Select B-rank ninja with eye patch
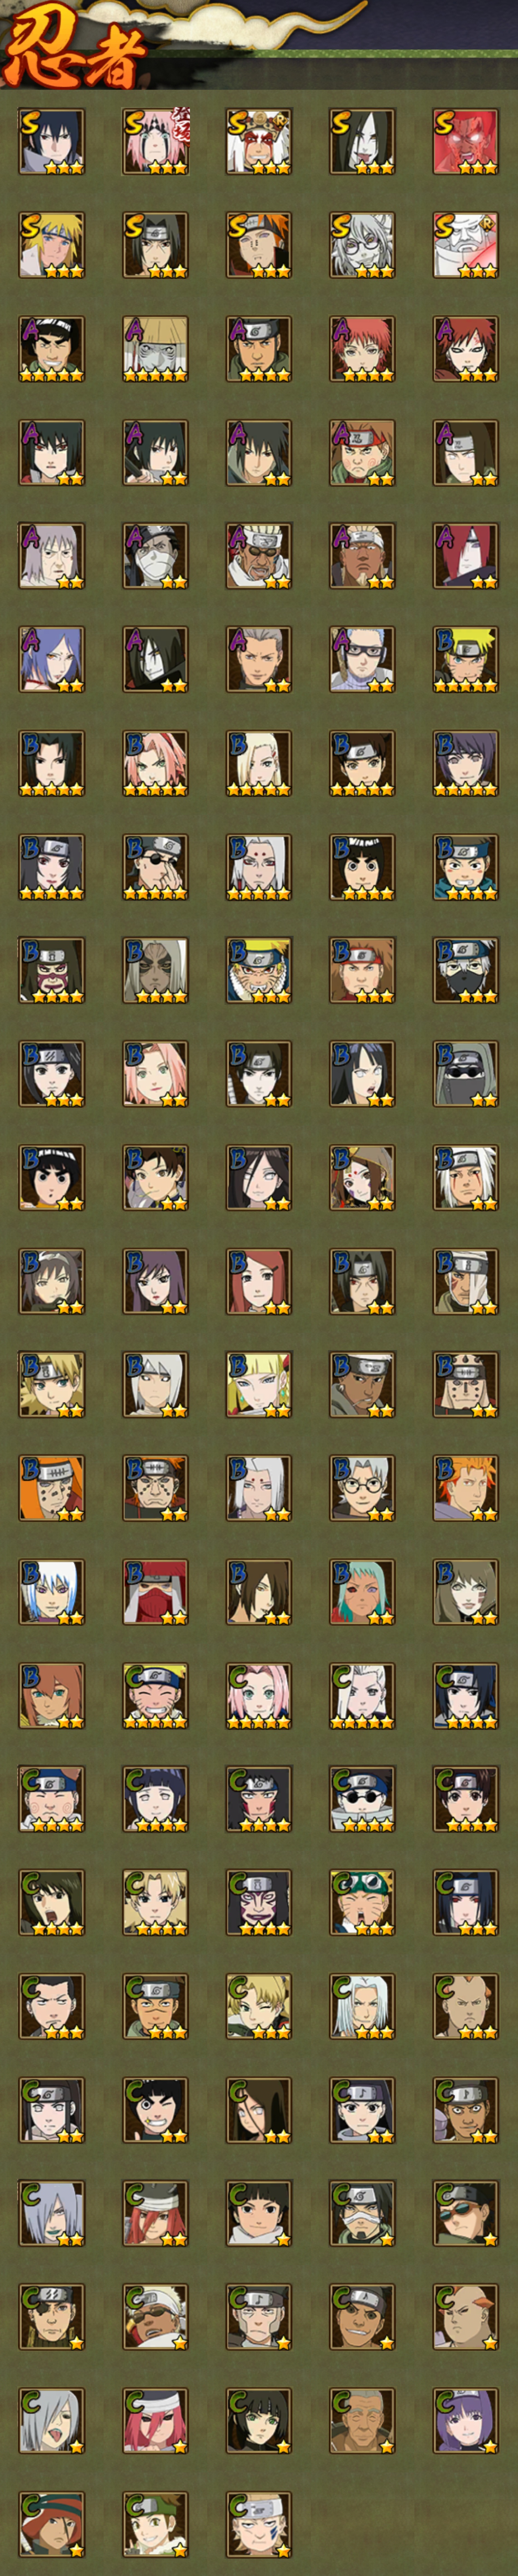The image size is (518, 2576). click(155, 867)
